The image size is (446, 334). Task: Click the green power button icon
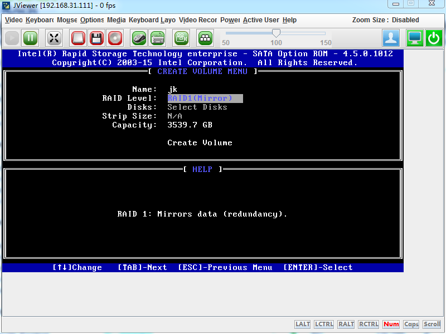[x=434, y=38]
